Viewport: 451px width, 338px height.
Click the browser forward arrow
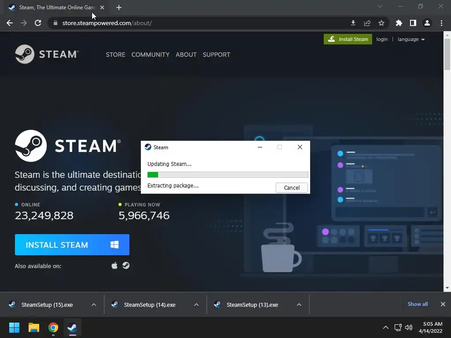pyautogui.click(x=24, y=23)
